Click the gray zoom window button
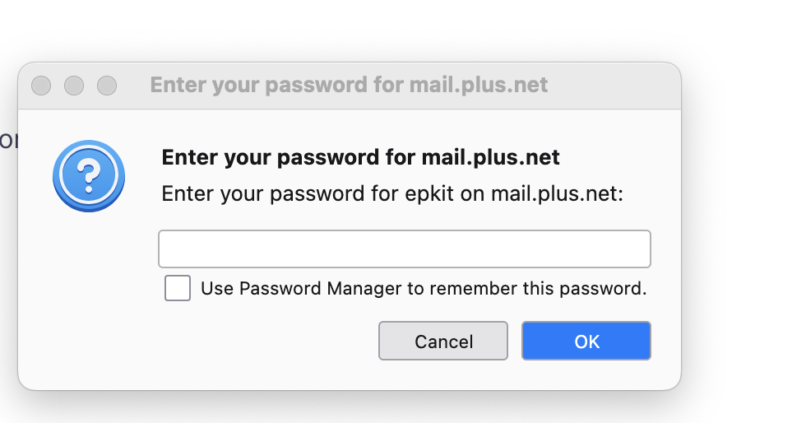806x423 pixels. (107, 86)
